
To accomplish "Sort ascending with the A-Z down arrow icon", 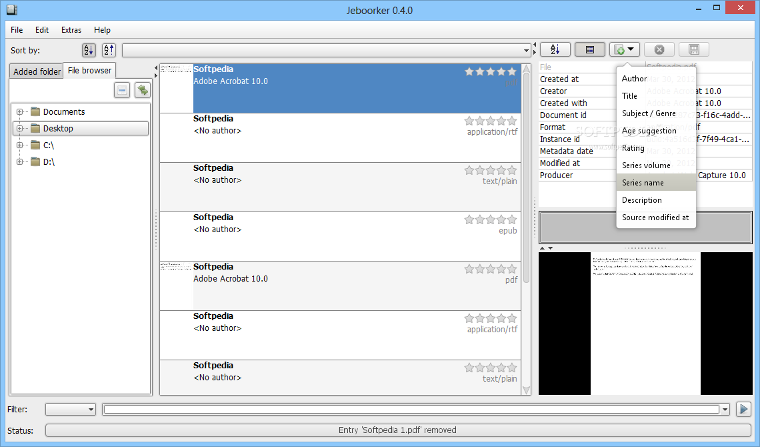I will (x=89, y=50).
